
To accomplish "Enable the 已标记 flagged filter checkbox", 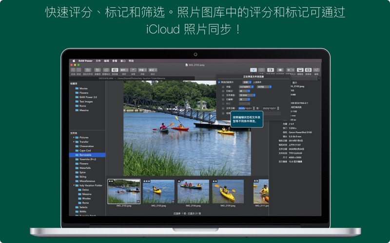I will [223, 91].
